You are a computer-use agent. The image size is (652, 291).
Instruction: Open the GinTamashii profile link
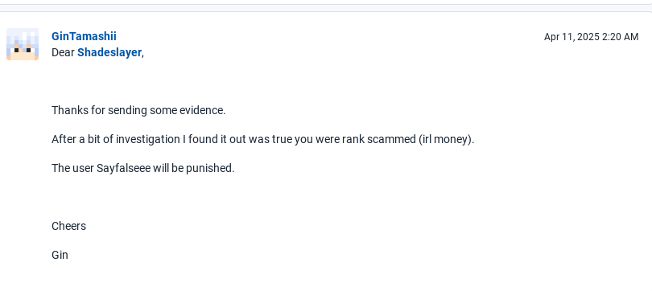pyautogui.click(x=84, y=36)
